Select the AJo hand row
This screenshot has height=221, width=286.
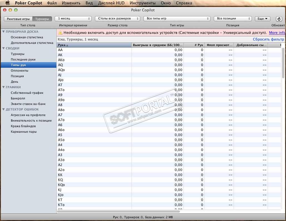[169, 80]
